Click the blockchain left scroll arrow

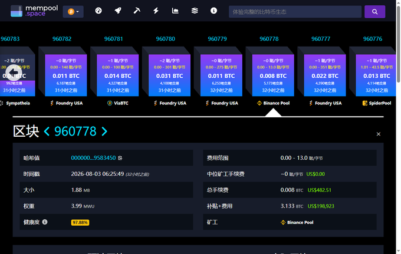(13, 73)
